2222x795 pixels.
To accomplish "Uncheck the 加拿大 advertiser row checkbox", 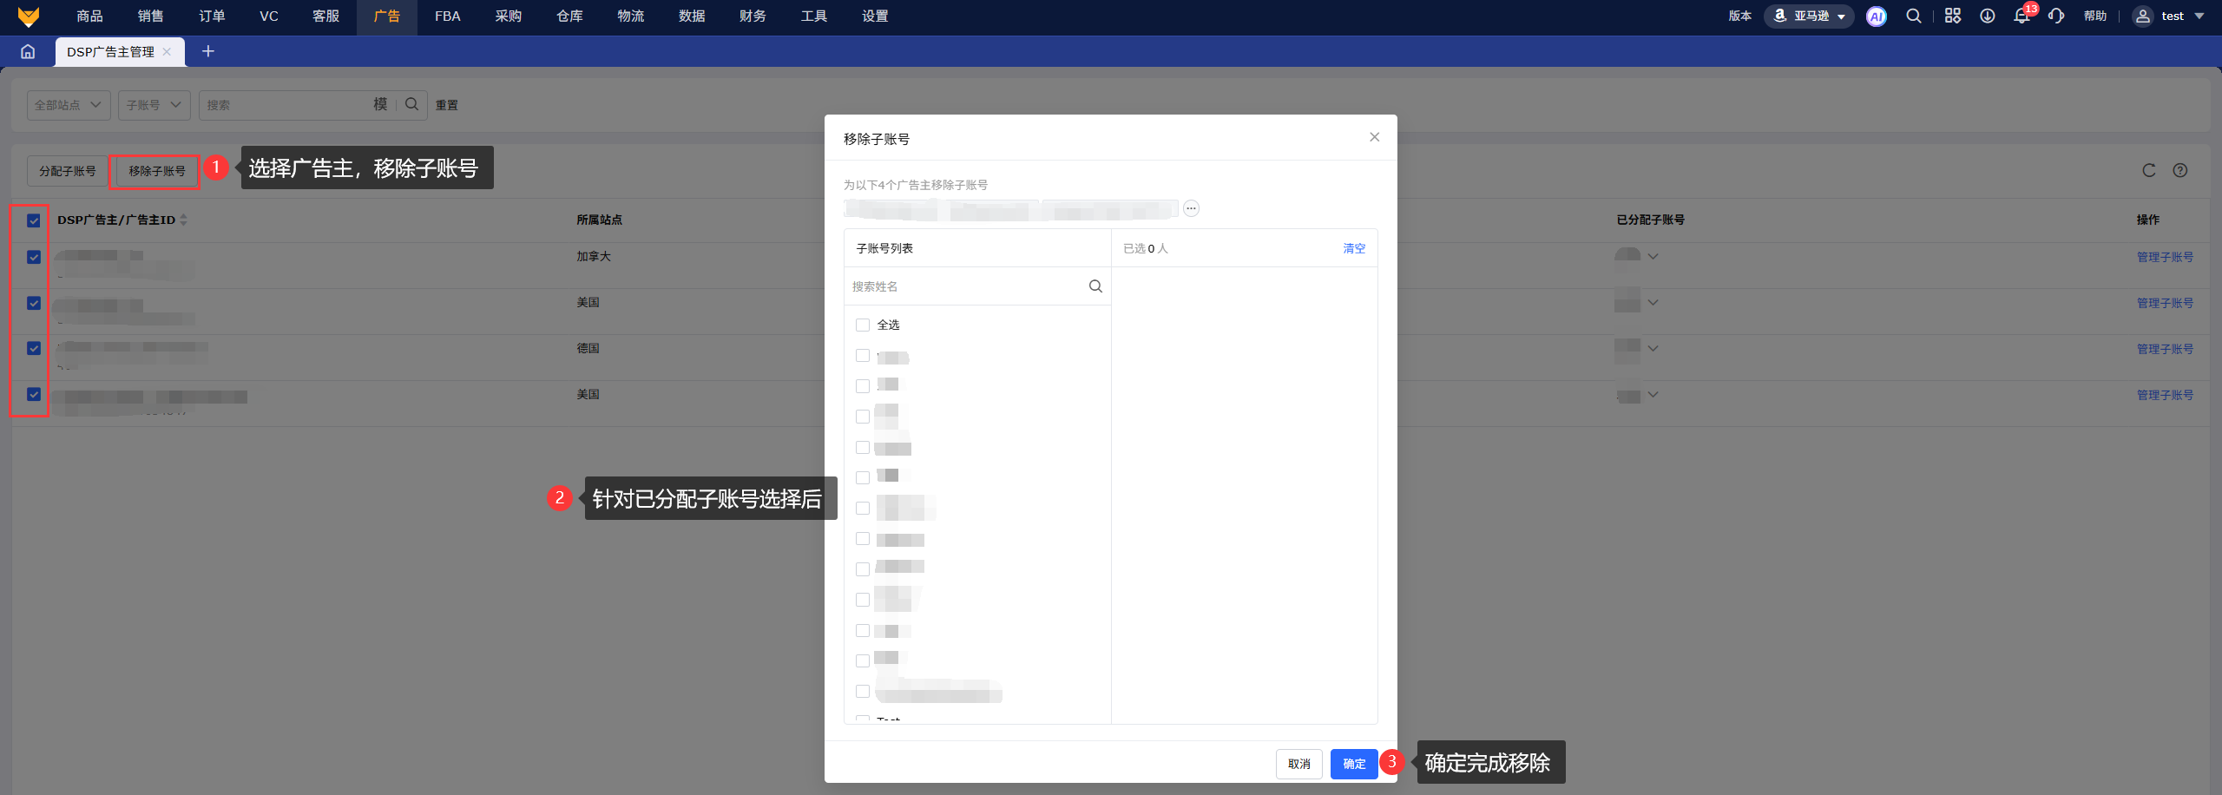I will coord(34,257).
